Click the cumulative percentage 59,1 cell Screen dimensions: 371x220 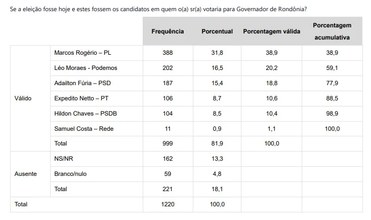332,68
